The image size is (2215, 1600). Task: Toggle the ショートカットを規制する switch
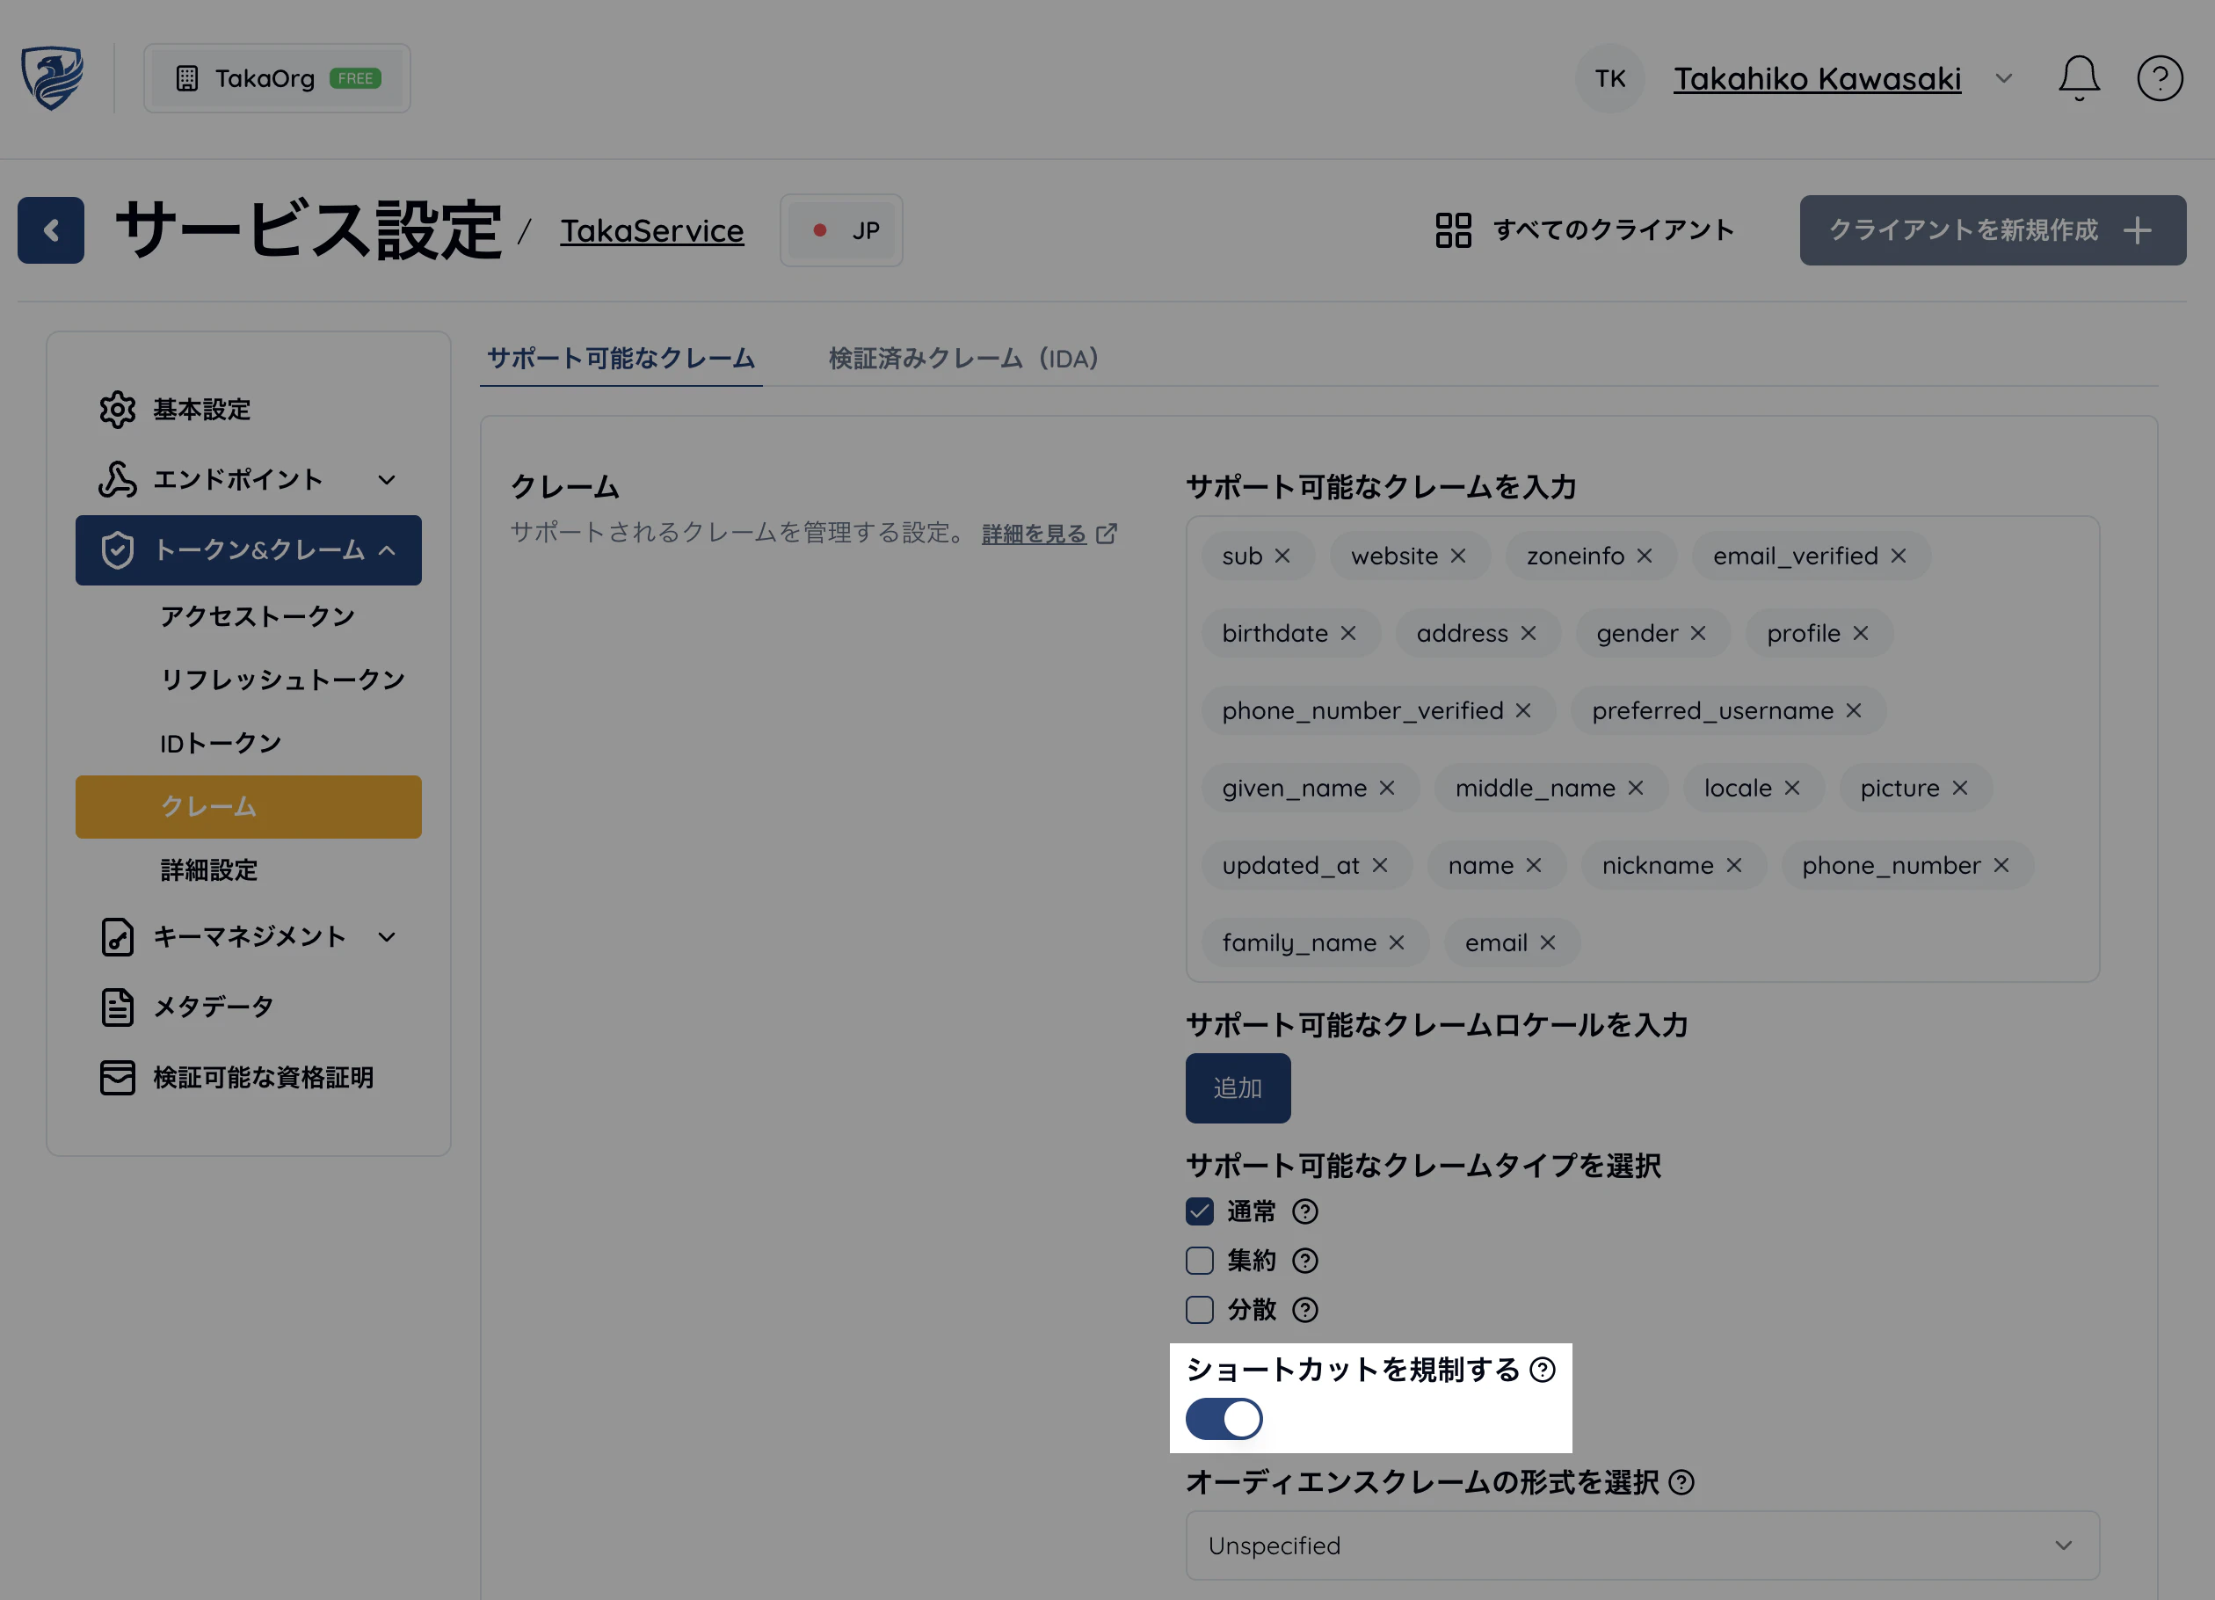click(1224, 1419)
